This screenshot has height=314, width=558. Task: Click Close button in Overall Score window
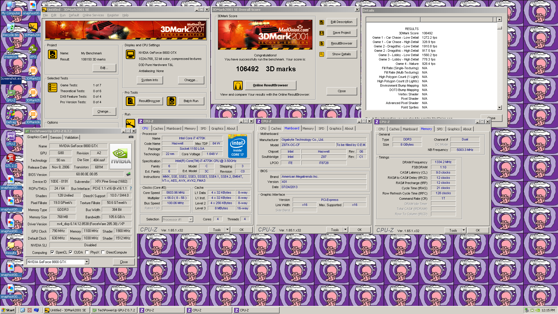point(341,91)
